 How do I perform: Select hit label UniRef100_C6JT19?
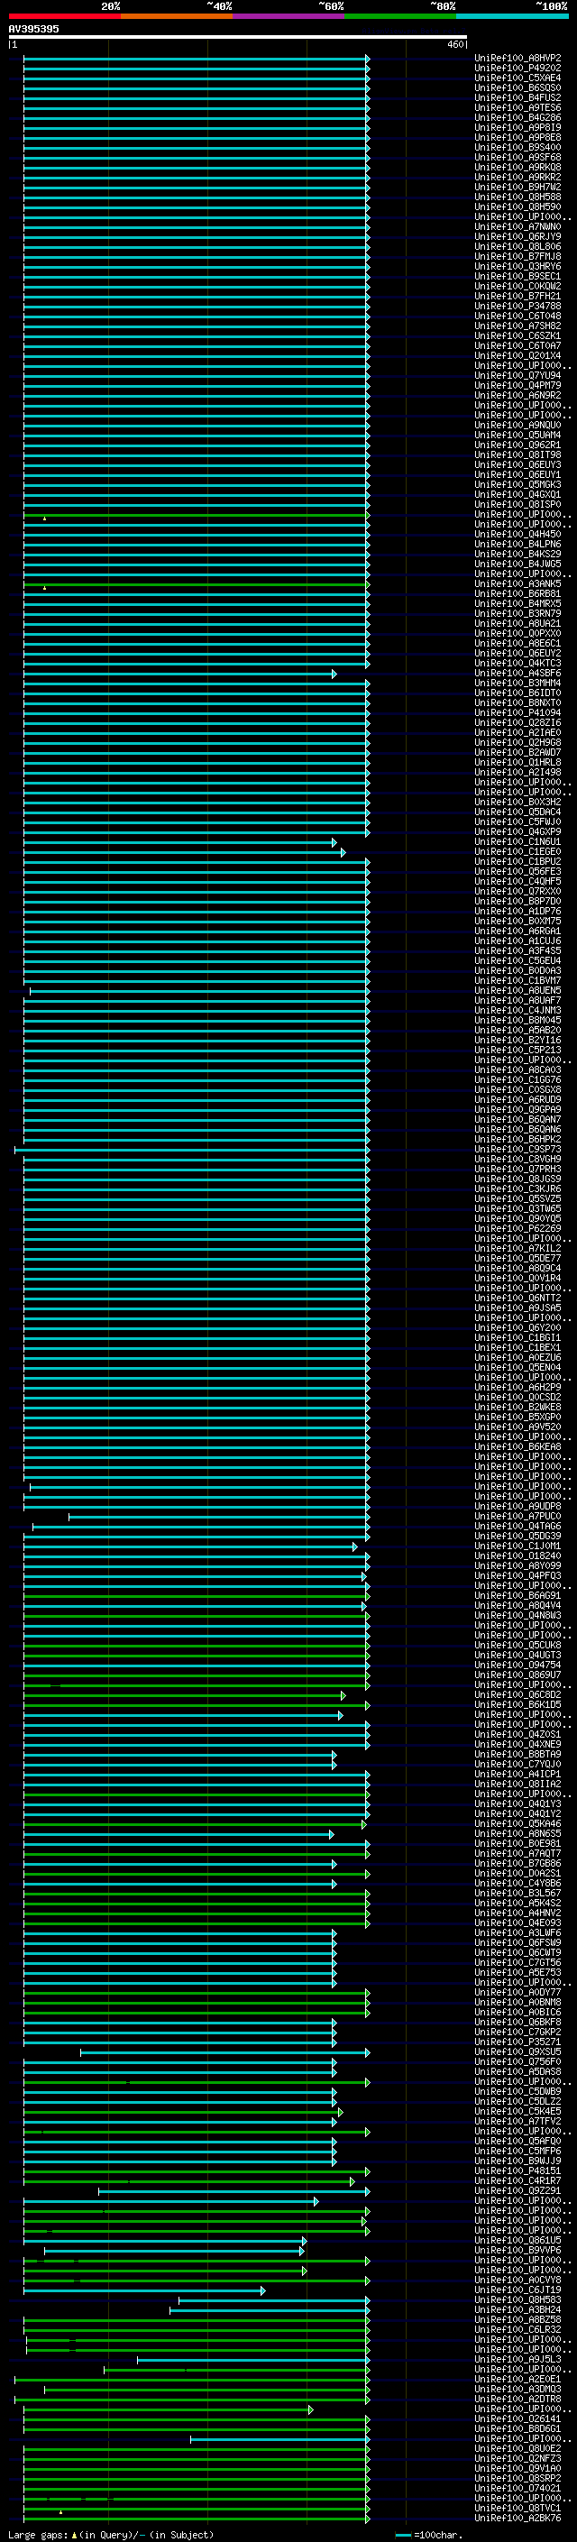coord(517,2290)
